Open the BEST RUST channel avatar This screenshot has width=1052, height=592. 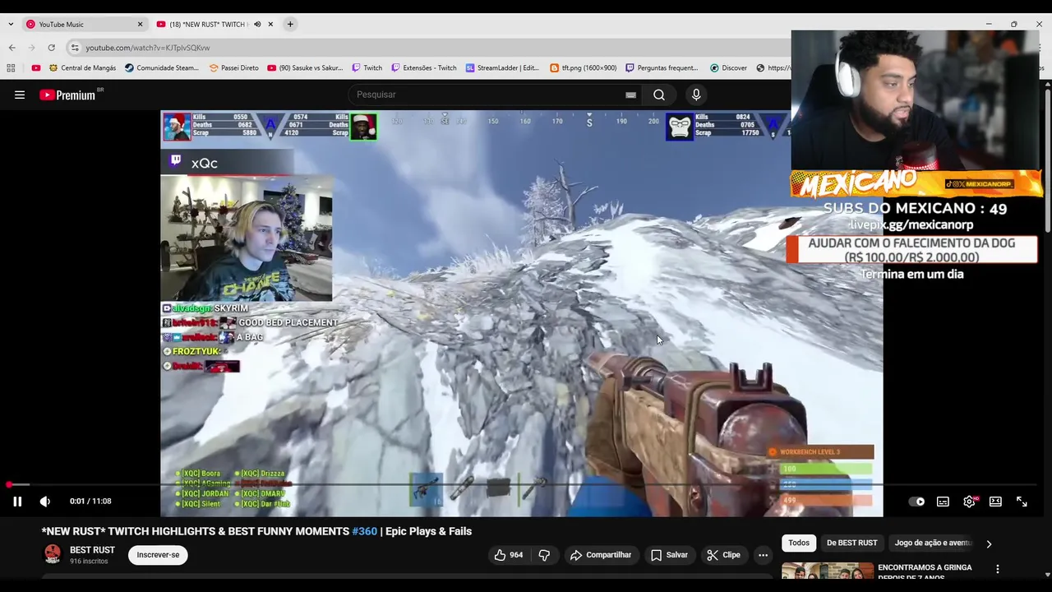[53, 554]
